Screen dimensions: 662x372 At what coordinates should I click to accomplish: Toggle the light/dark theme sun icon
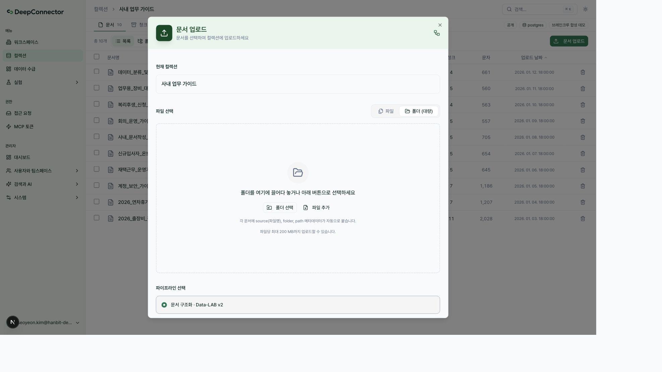[x=585, y=9]
